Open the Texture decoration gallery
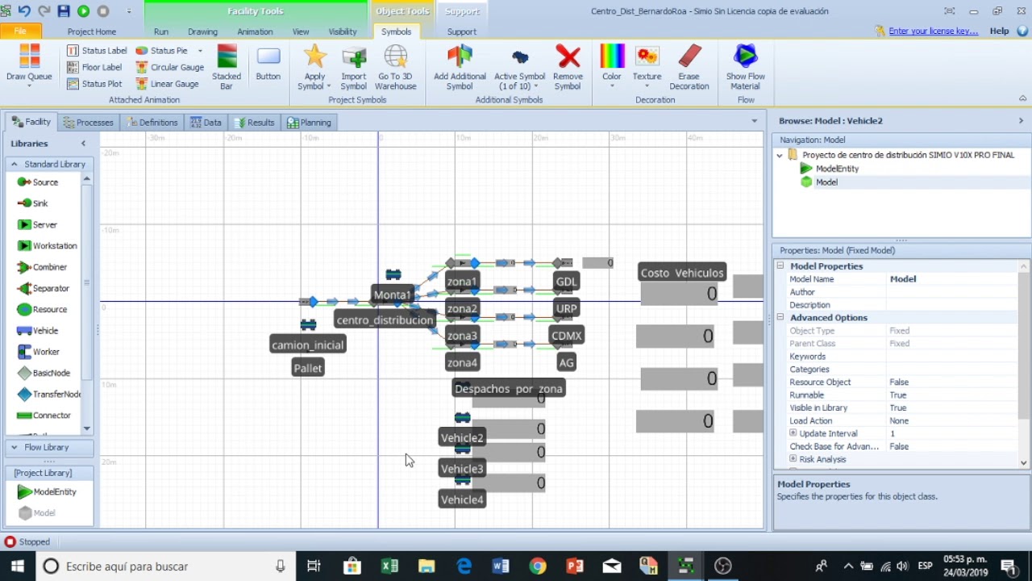This screenshot has width=1032, height=581. pos(647,68)
